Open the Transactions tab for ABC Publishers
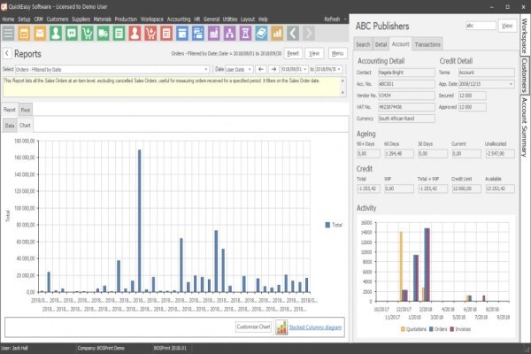Viewport: 531px width, 354px height. click(x=427, y=44)
